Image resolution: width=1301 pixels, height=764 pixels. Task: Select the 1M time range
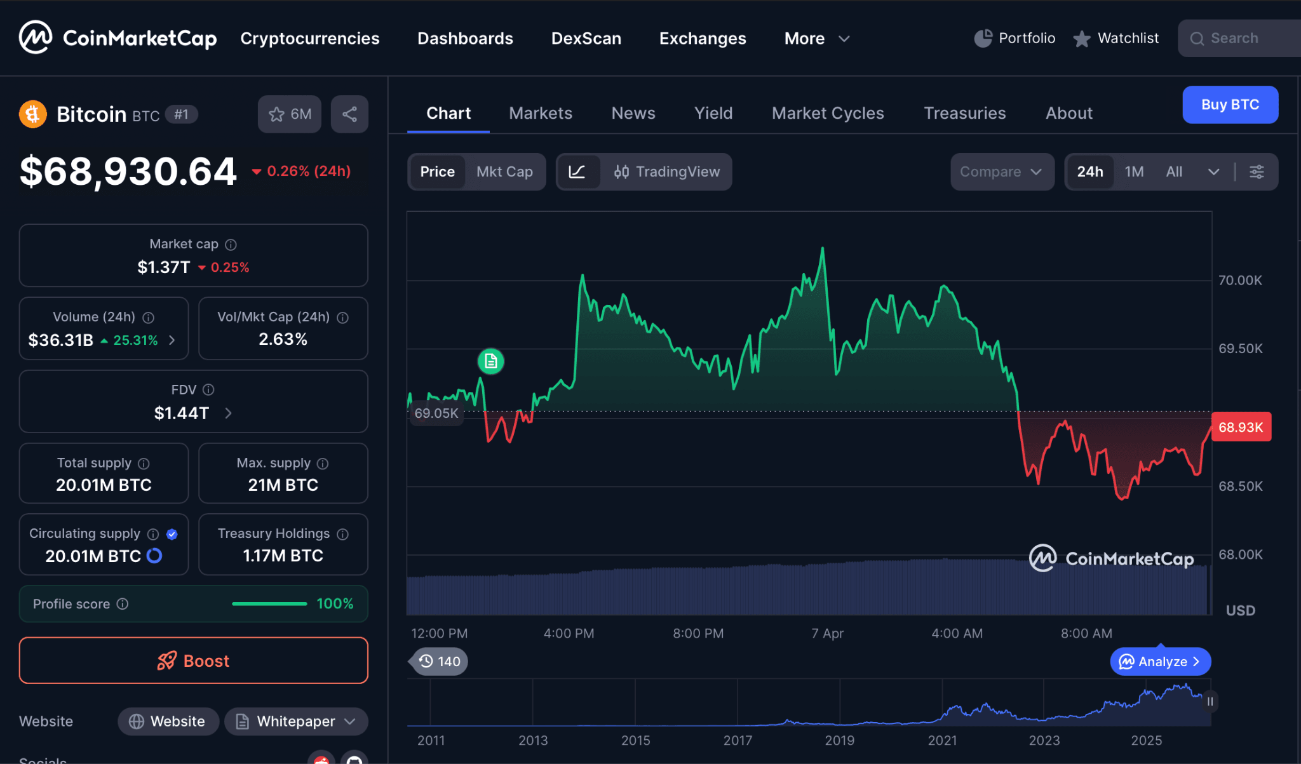[x=1134, y=171]
